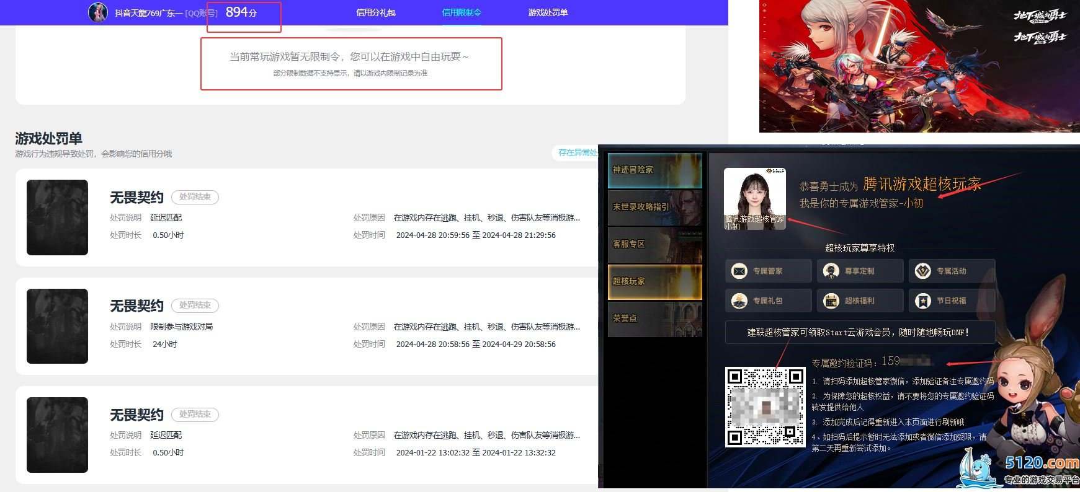1080x492 pixels.
Task: Click the 当前常玩游戏暂无限制令 message
Action: [x=350, y=57]
